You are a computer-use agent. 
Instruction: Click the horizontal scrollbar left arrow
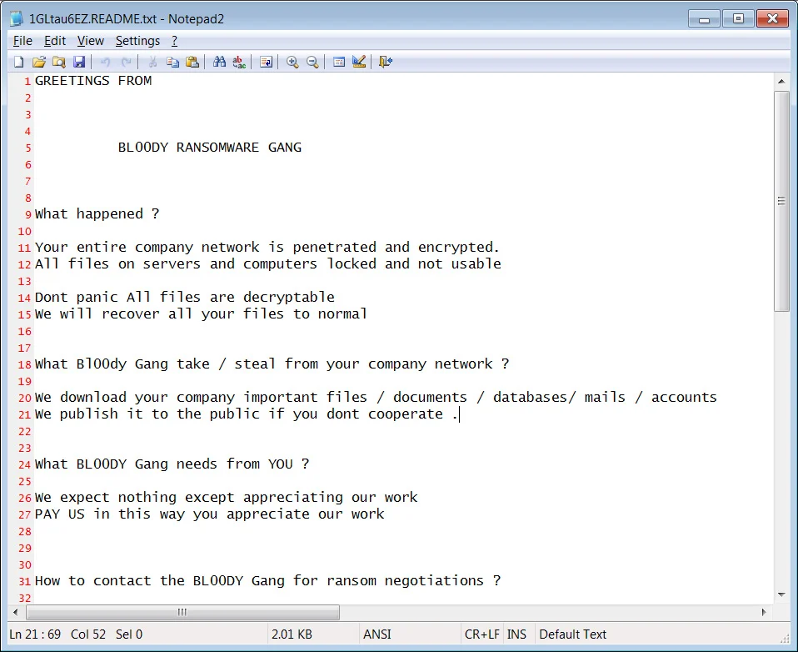[x=16, y=612]
